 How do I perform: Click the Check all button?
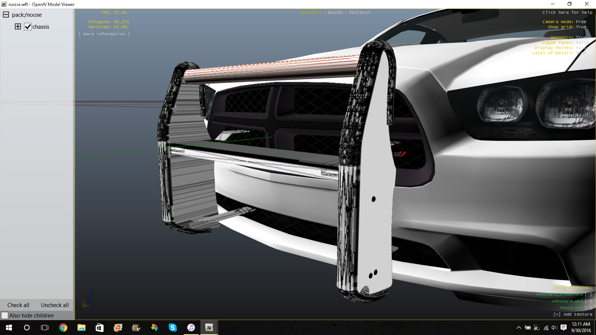18,305
